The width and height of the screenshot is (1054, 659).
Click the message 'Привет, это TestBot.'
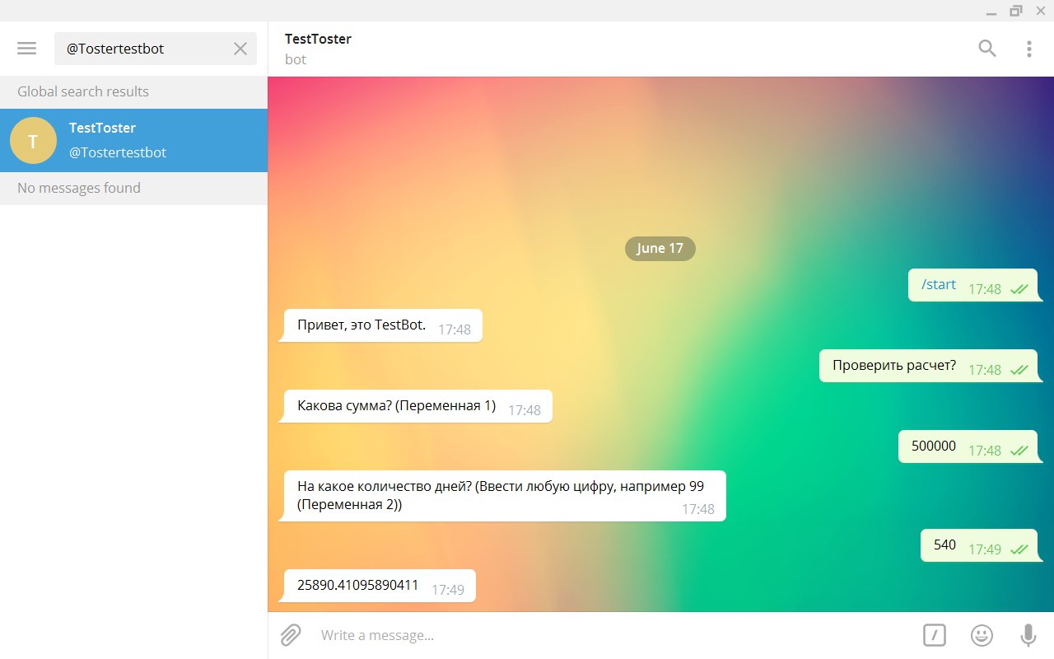click(x=383, y=325)
